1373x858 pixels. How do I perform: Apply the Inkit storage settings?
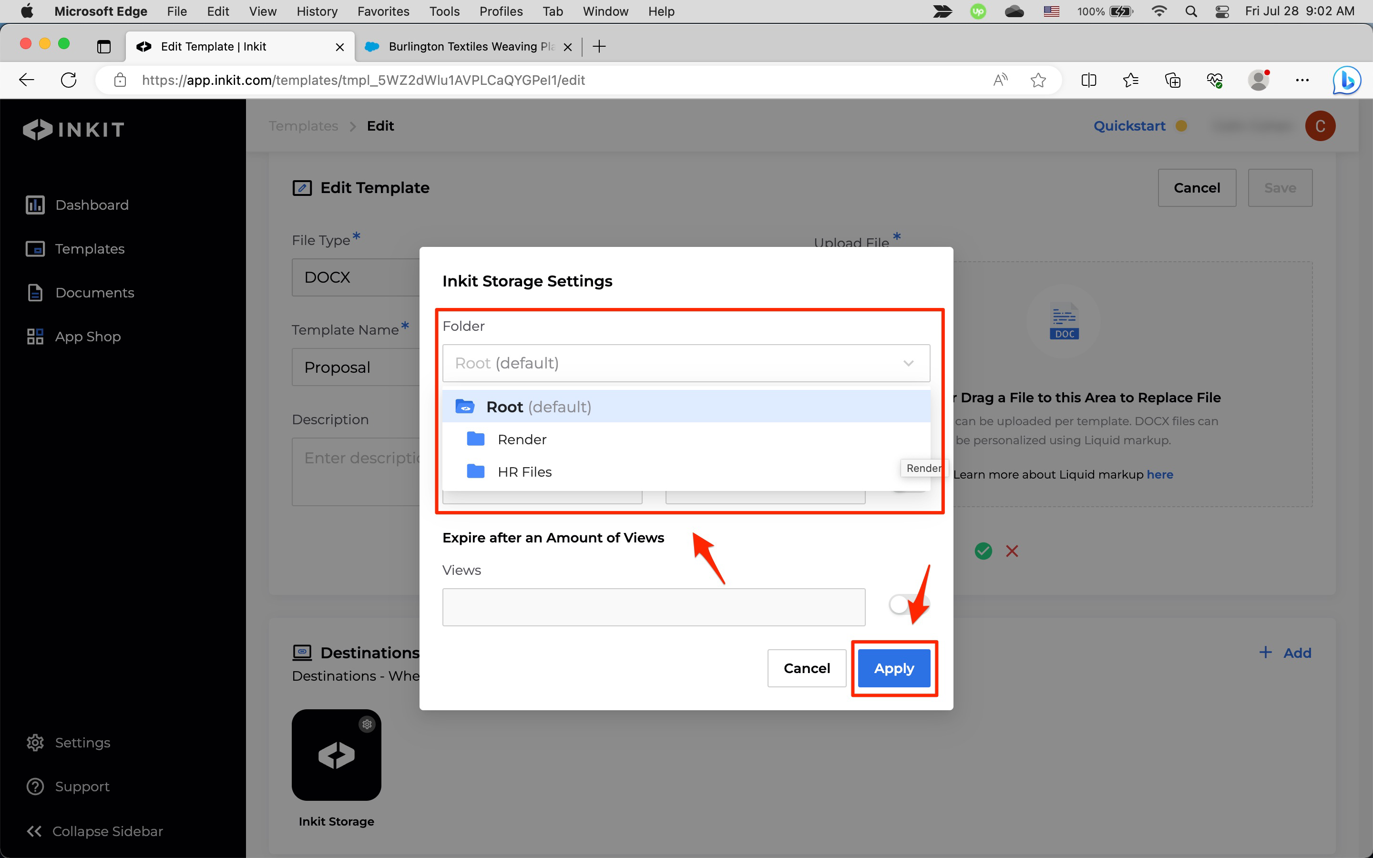tap(893, 668)
